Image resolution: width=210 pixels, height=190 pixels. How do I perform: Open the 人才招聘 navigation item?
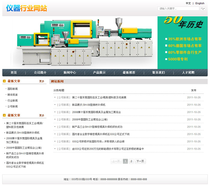click(x=188, y=73)
